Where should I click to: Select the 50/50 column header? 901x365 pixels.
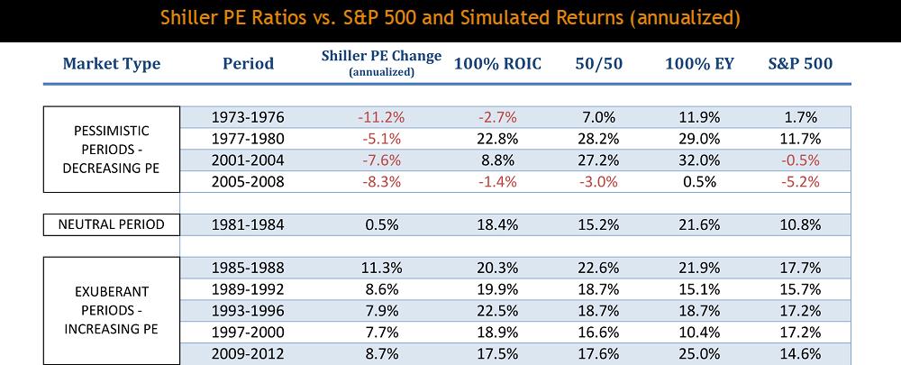click(598, 63)
